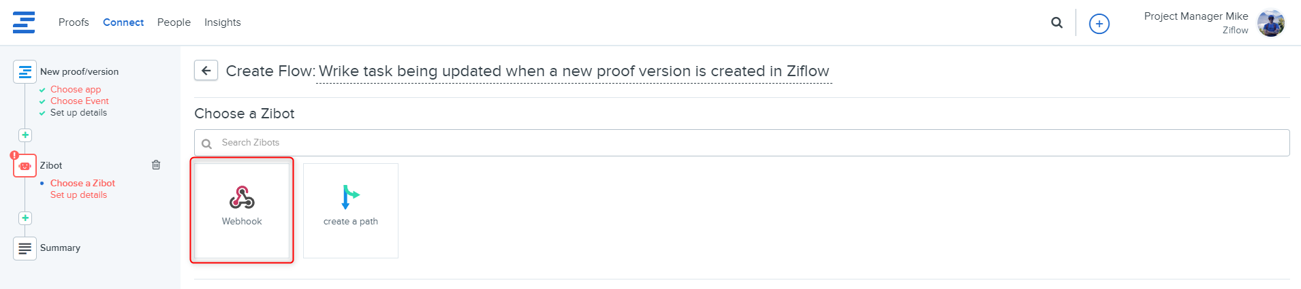
Task: Focus the Search Zibots field
Action: tap(742, 143)
